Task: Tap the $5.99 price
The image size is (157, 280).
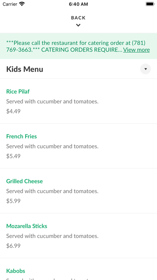Action: coord(13,201)
